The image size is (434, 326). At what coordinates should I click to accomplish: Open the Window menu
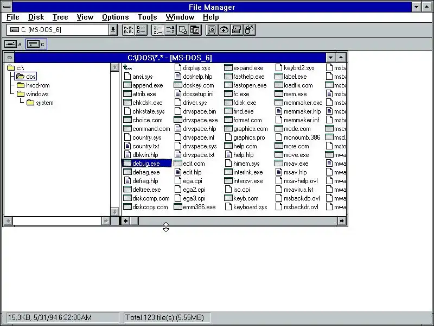(x=180, y=17)
